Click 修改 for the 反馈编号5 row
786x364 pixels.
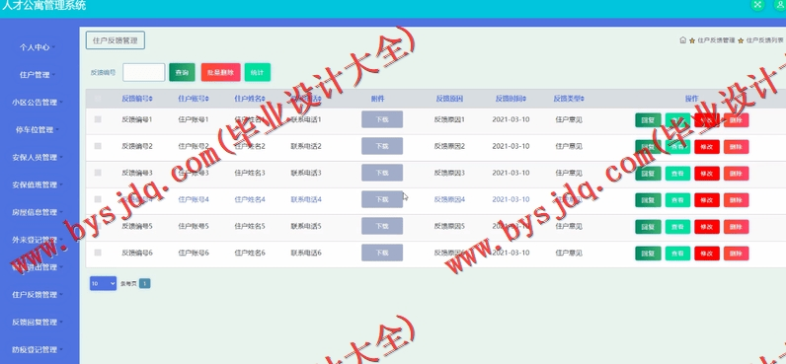707,226
